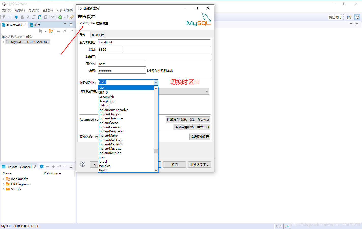Click the Disconnect crossed-plug icon

coord(28,17)
